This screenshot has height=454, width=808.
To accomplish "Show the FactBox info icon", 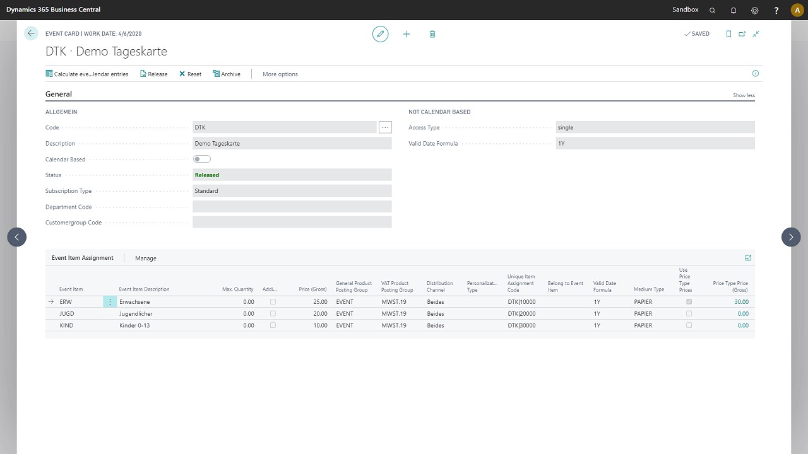I will pos(756,74).
